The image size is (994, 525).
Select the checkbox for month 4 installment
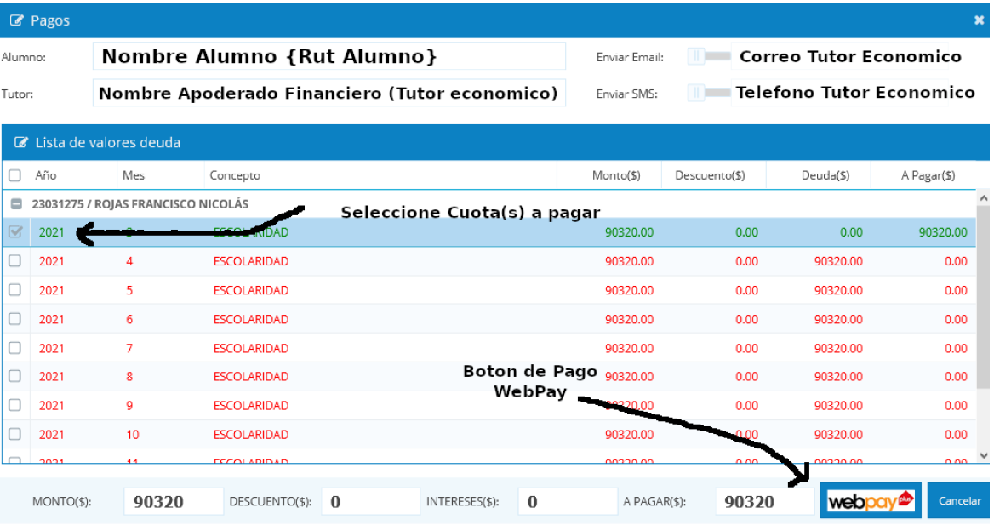coord(15,261)
